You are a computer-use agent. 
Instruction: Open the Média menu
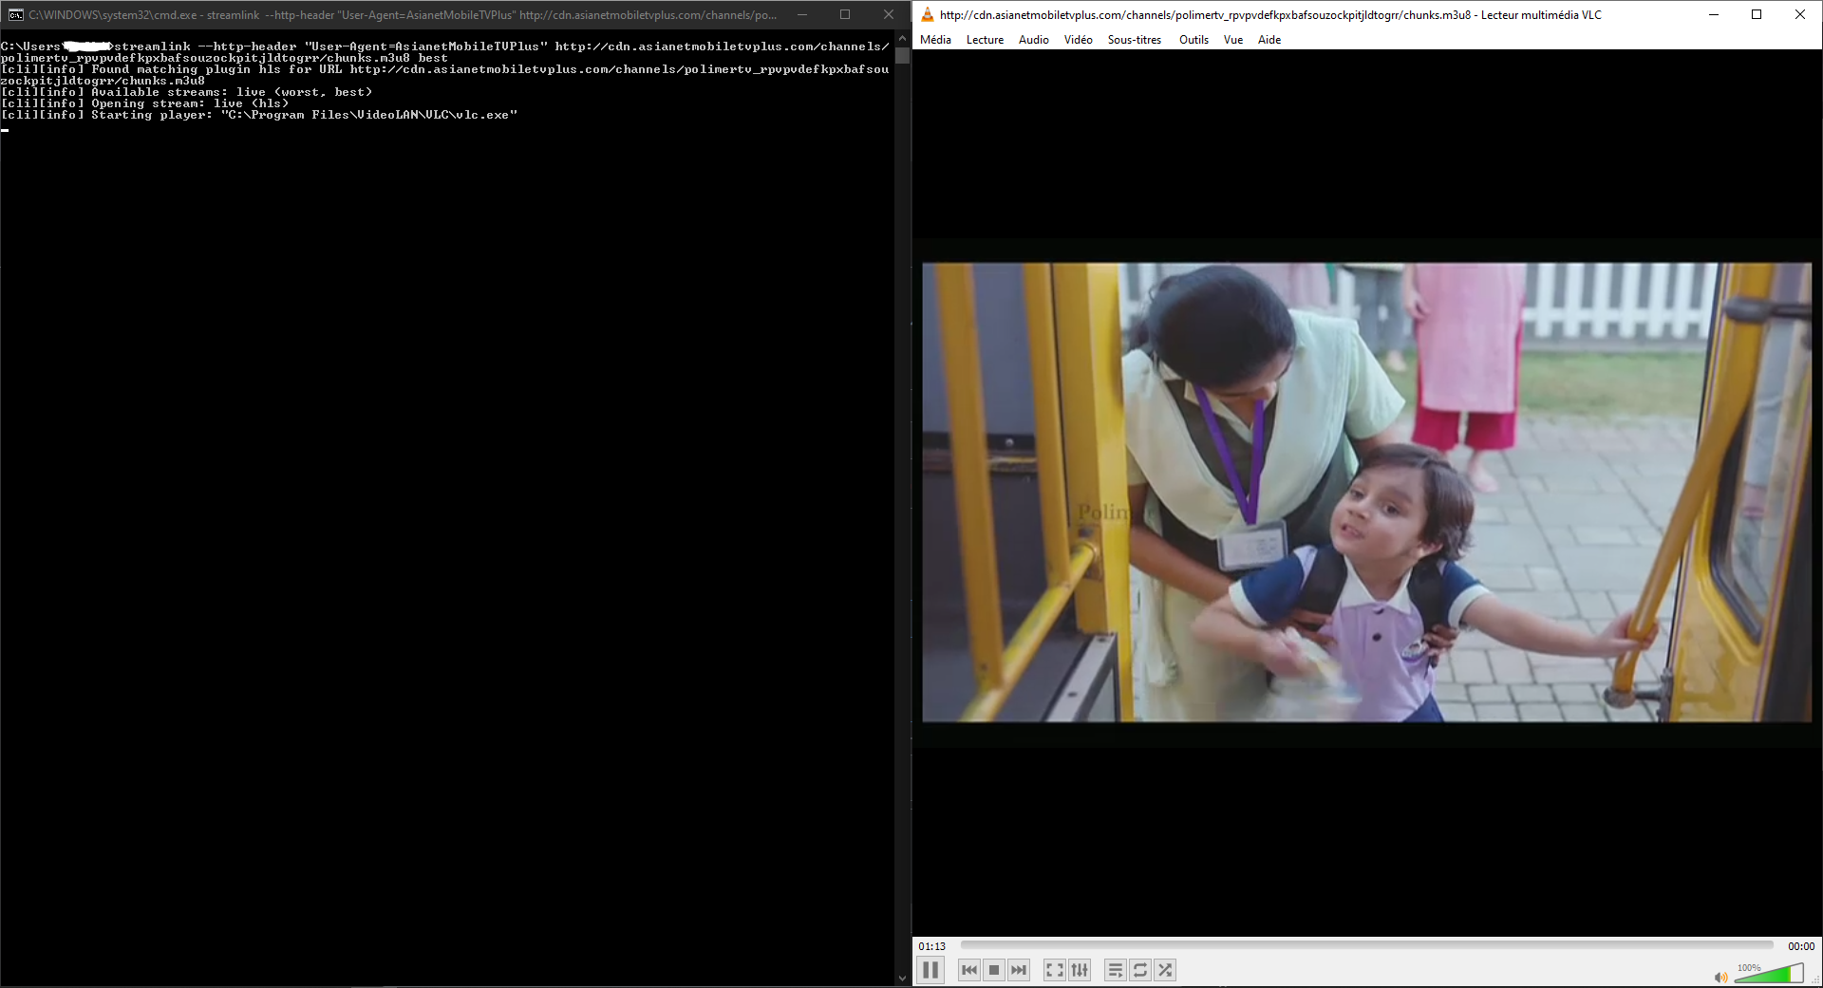(935, 40)
